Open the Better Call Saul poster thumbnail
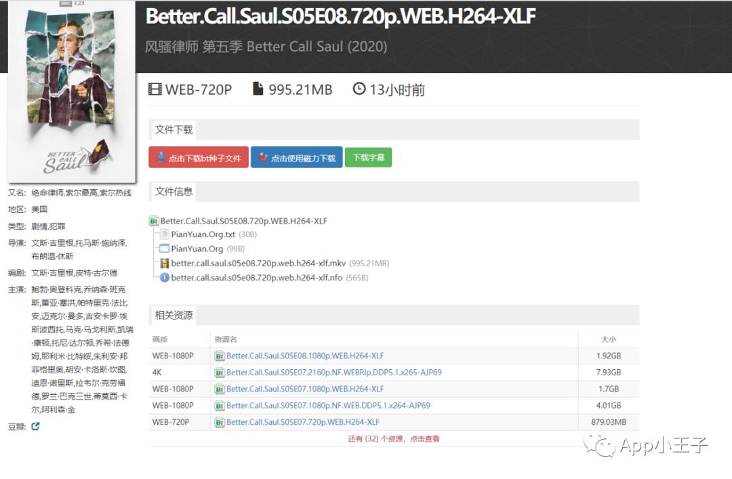Screen dimensions: 732x479 [71, 91]
